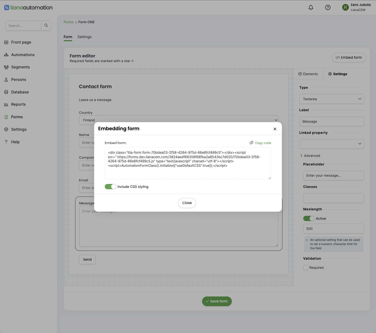Open Database in sidebar

point(20,92)
